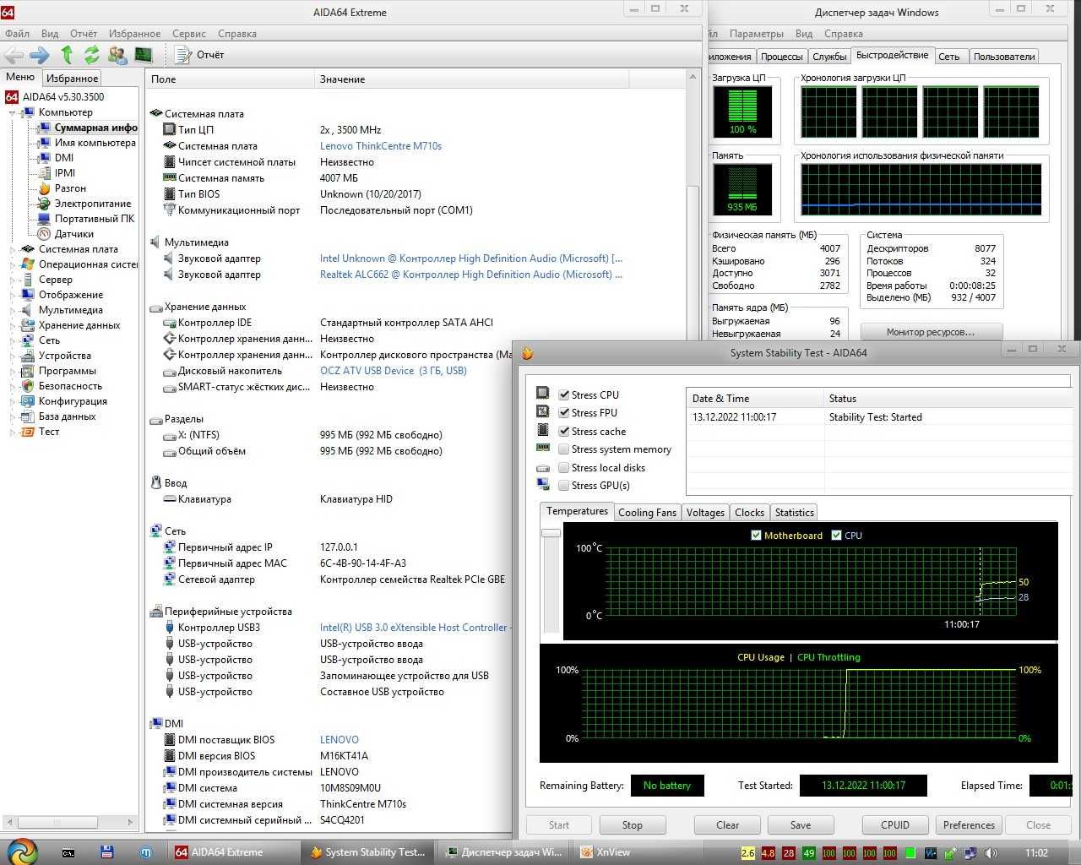This screenshot has height=865, width=1081.
Task: Click the floppy disk save taskbar icon
Action: 106,852
